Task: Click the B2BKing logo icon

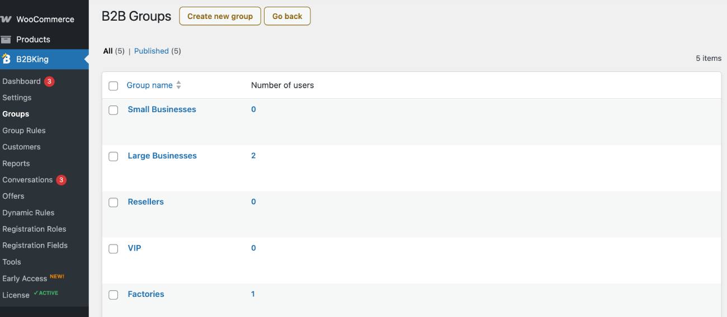Action: [6, 59]
